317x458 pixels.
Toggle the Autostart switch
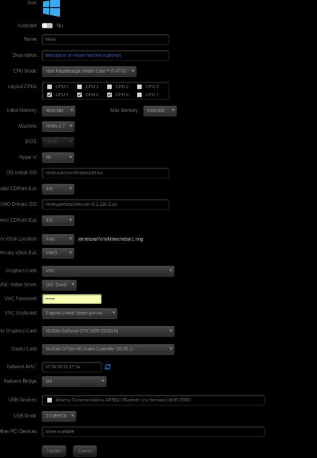click(x=47, y=26)
